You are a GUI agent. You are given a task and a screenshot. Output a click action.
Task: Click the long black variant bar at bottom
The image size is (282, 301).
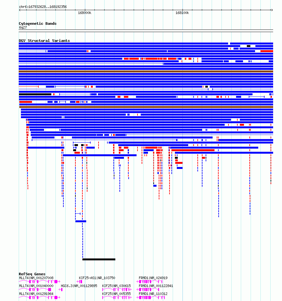click(99, 259)
